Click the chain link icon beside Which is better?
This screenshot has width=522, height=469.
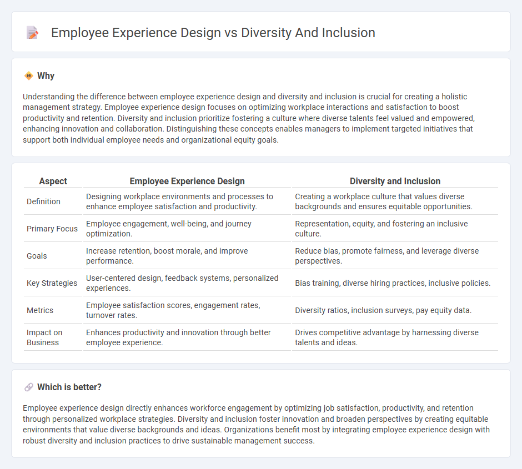coord(29,387)
